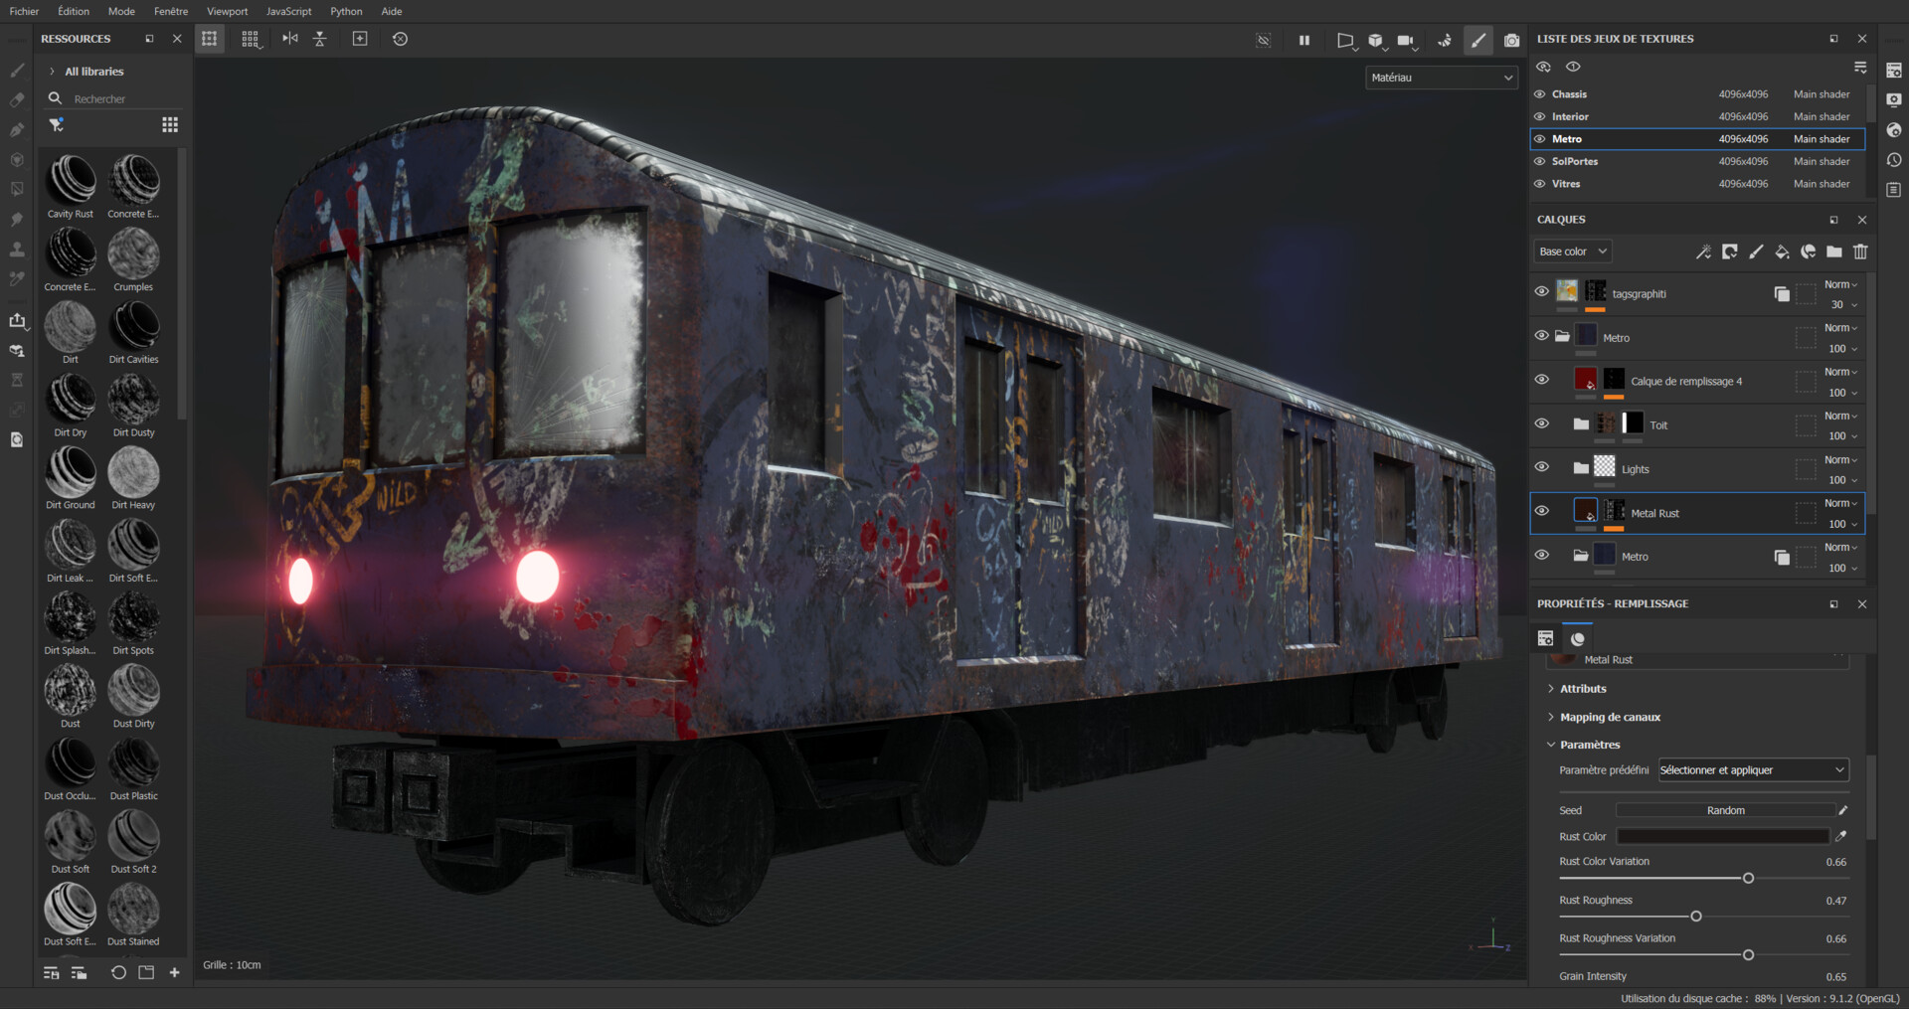Image resolution: width=1909 pixels, height=1009 pixels.
Task: Open the Matériau view mode dropdown
Action: click(x=1441, y=77)
